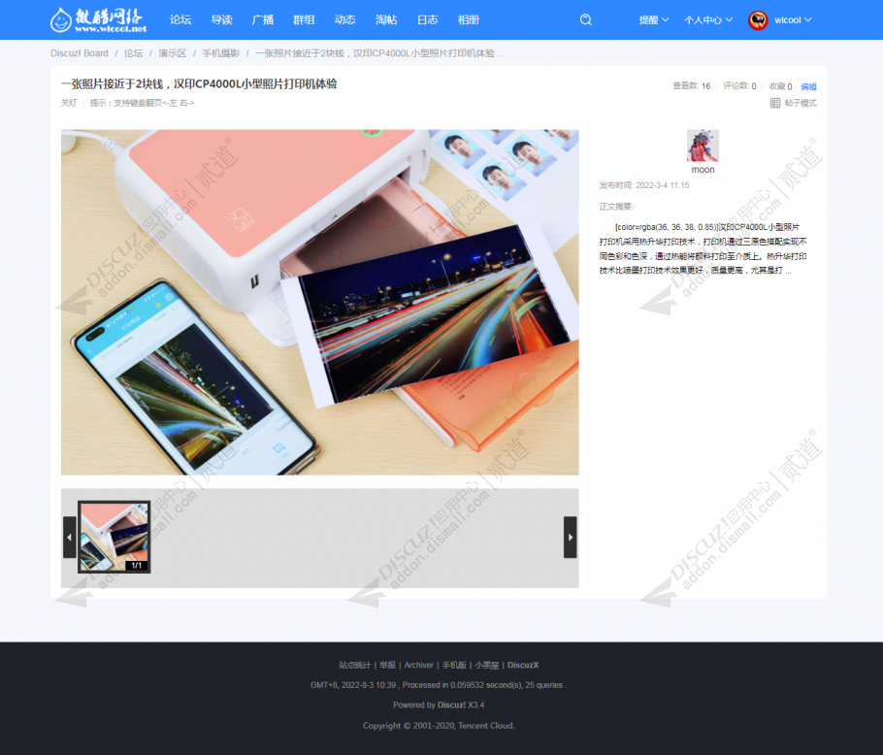The image size is (883, 755).
Task: Click the thread title breadcrumb link
Action: [379, 53]
